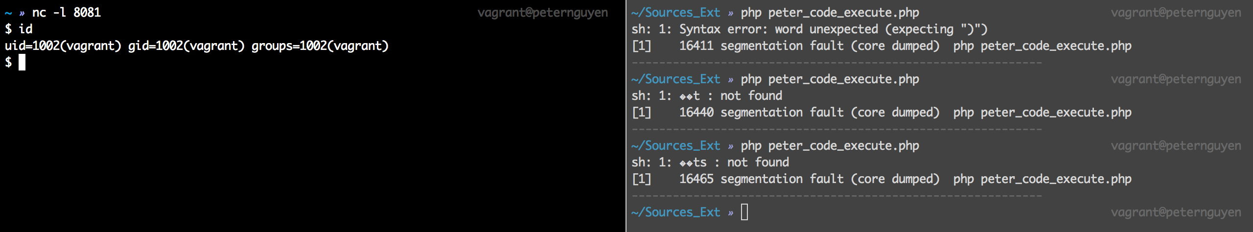This screenshot has height=232, width=1253.
Task: Click the bottom-right vagrant@peternguyen hostname label
Action: pos(1176,212)
